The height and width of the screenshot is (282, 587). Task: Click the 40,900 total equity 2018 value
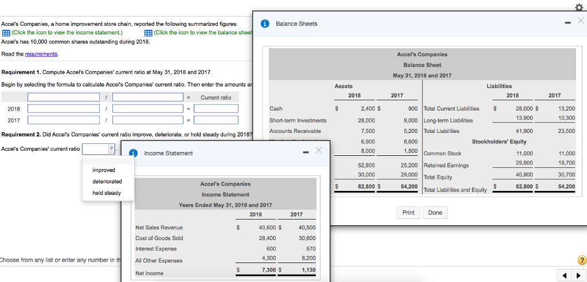(x=524, y=174)
